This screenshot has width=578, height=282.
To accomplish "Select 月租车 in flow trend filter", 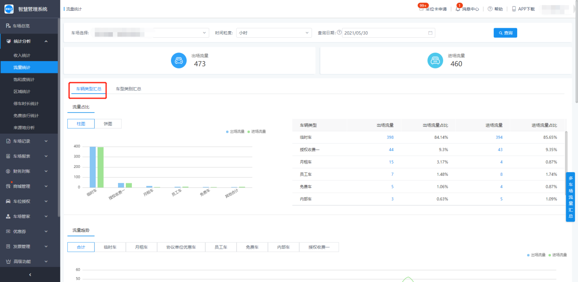I will pos(141,247).
